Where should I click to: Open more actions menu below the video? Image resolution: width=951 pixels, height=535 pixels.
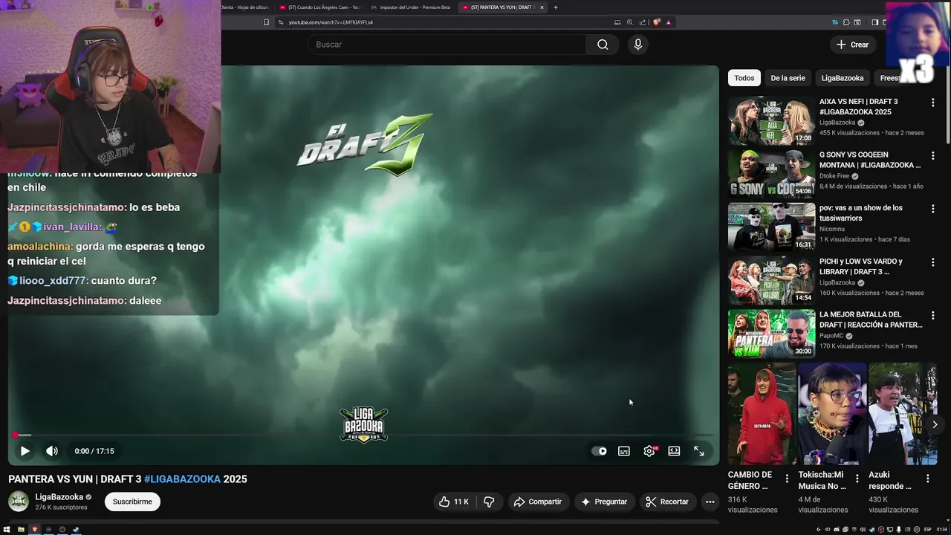710,502
